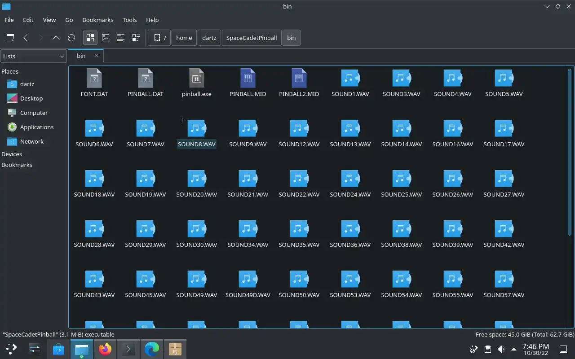575x359 pixels.
Task: Open the terminal from taskbar
Action: 128,349
